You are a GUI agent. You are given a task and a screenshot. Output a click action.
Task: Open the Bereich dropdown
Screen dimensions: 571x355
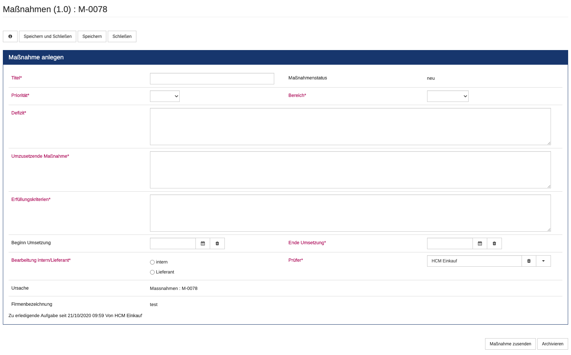447,96
